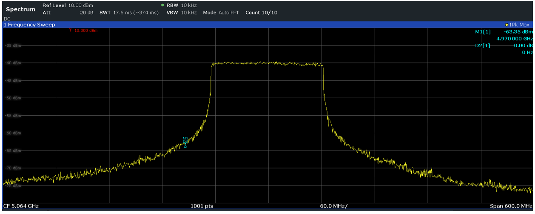Click the VBW 10 kHz setting
535x214 pixels.
(182, 12)
